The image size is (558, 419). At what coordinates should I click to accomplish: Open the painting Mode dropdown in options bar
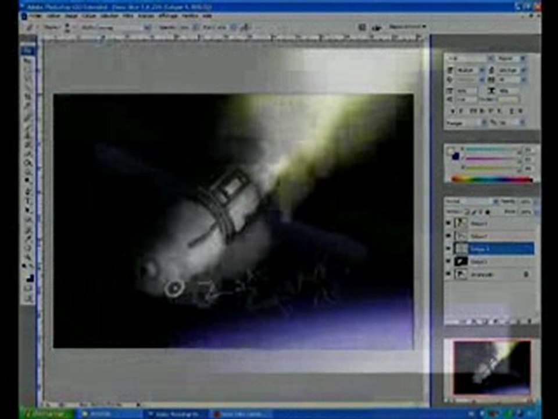pos(148,27)
